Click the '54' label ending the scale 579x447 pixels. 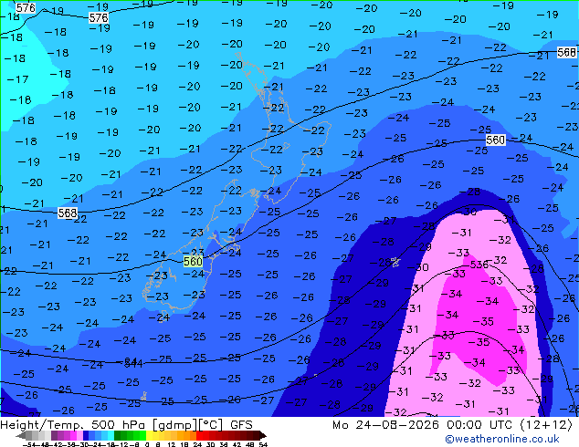click(x=263, y=444)
